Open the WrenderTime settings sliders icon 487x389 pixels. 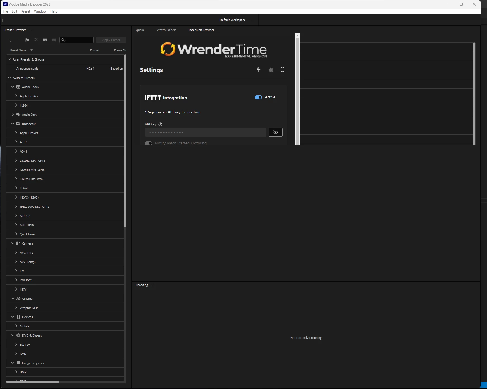tap(259, 70)
